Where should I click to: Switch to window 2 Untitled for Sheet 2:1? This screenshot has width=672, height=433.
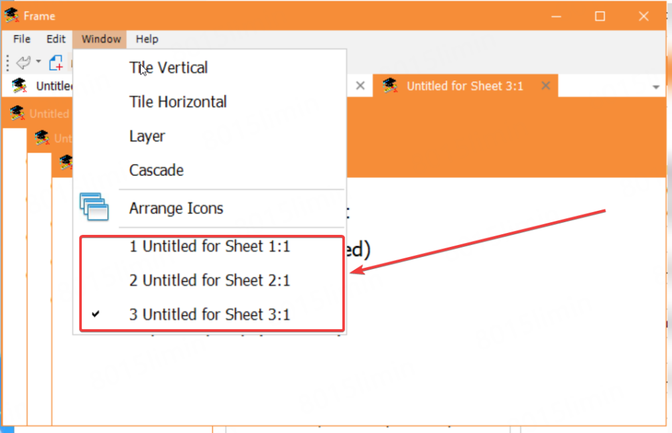tap(210, 280)
